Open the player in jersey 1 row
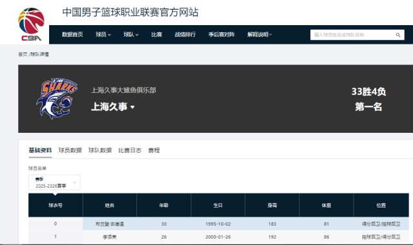This screenshot has width=413, height=245. pos(110,237)
